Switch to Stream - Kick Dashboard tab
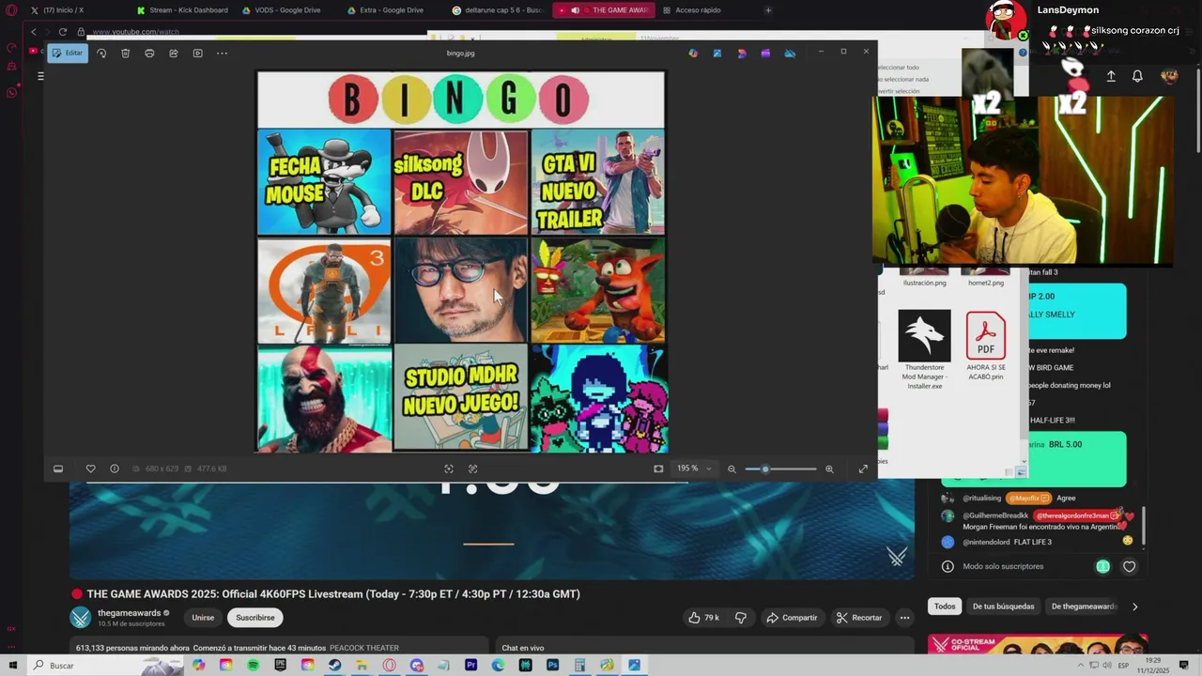 click(x=181, y=10)
